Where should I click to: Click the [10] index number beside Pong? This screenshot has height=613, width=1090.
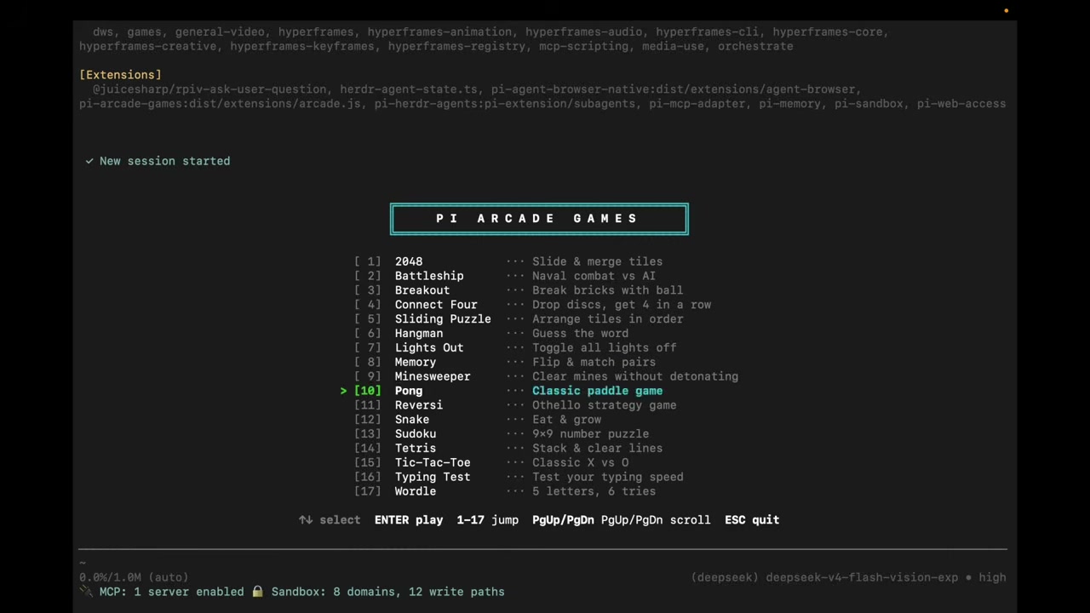click(368, 391)
